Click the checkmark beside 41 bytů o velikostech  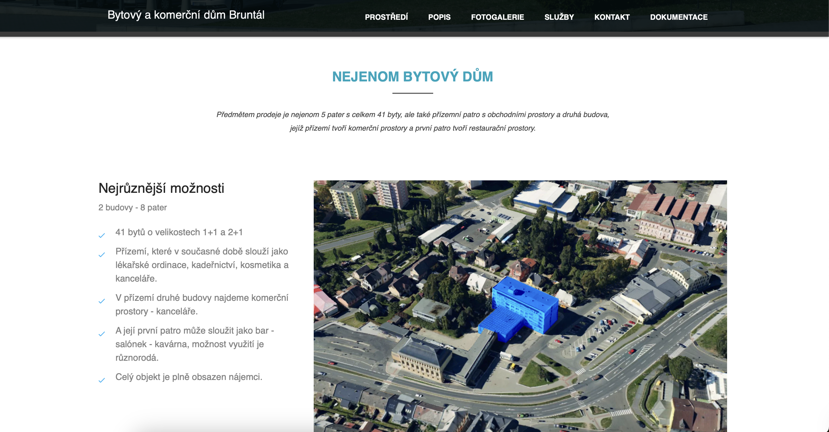tap(102, 236)
